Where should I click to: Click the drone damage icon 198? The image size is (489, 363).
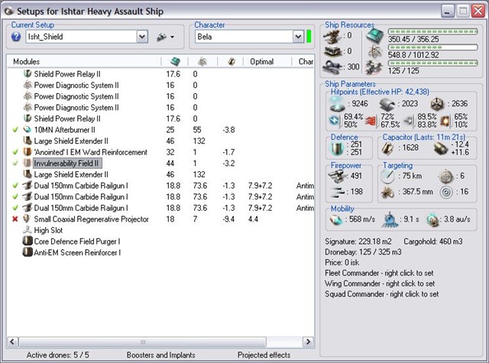pyautogui.click(x=338, y=192)
